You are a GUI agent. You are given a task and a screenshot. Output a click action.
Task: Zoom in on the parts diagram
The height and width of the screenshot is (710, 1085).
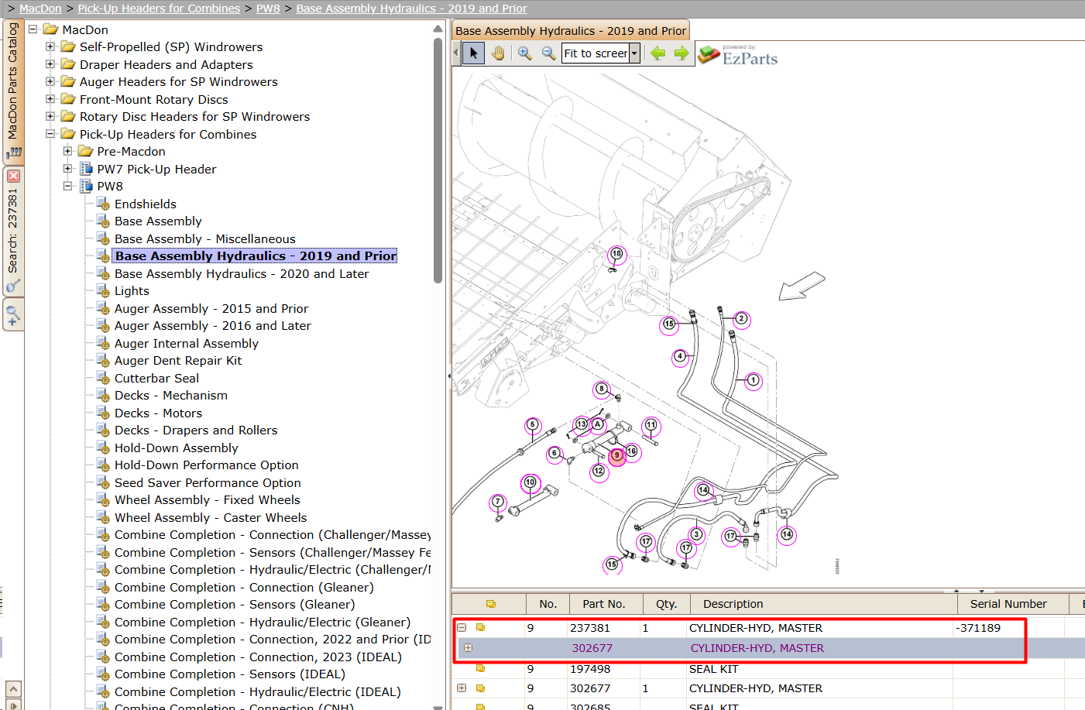coord(525,53)
